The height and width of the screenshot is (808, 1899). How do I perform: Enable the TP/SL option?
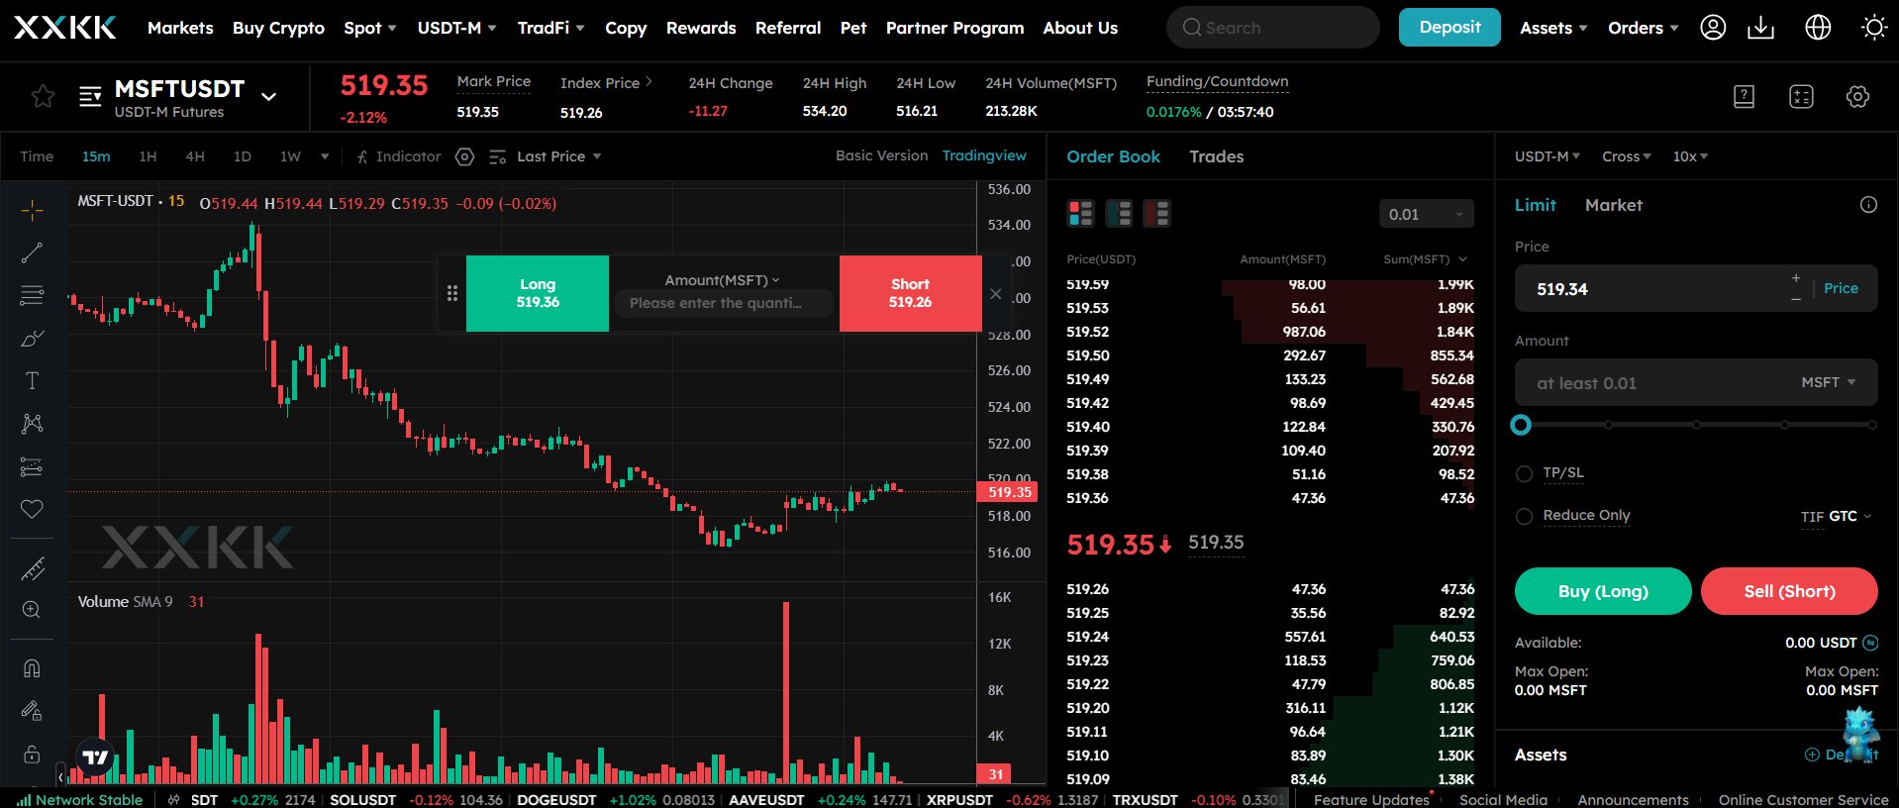(x=1524, y=474)
